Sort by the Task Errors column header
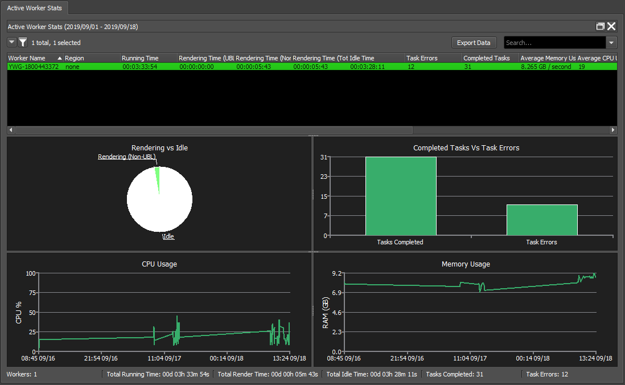This screenshot has width=625, height=385. pyautogui.click(x=434, y=58)
